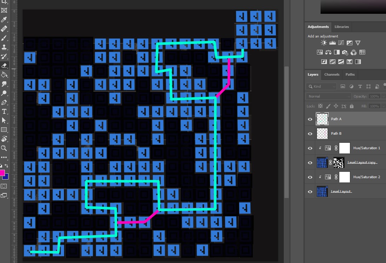Select the Zoom tool

coord(4,148)
